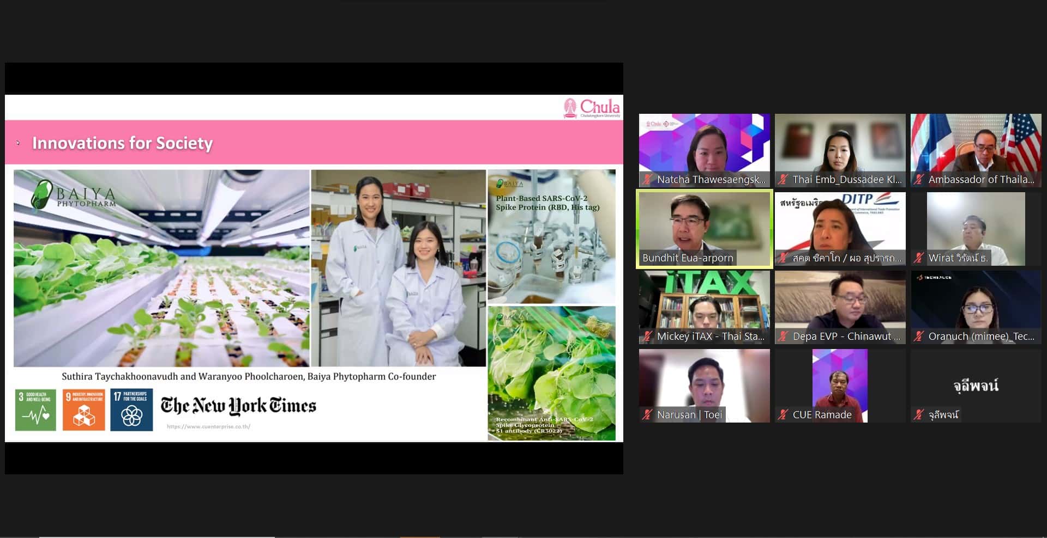Click SDG 9 Industry Innovation icon
1047x538 pixels.
(83, 409)
